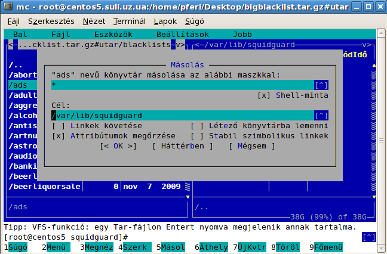Enable Linkek követése checkbox
Viewport: 387px width, 254px height.
click(x=59, y=125)
